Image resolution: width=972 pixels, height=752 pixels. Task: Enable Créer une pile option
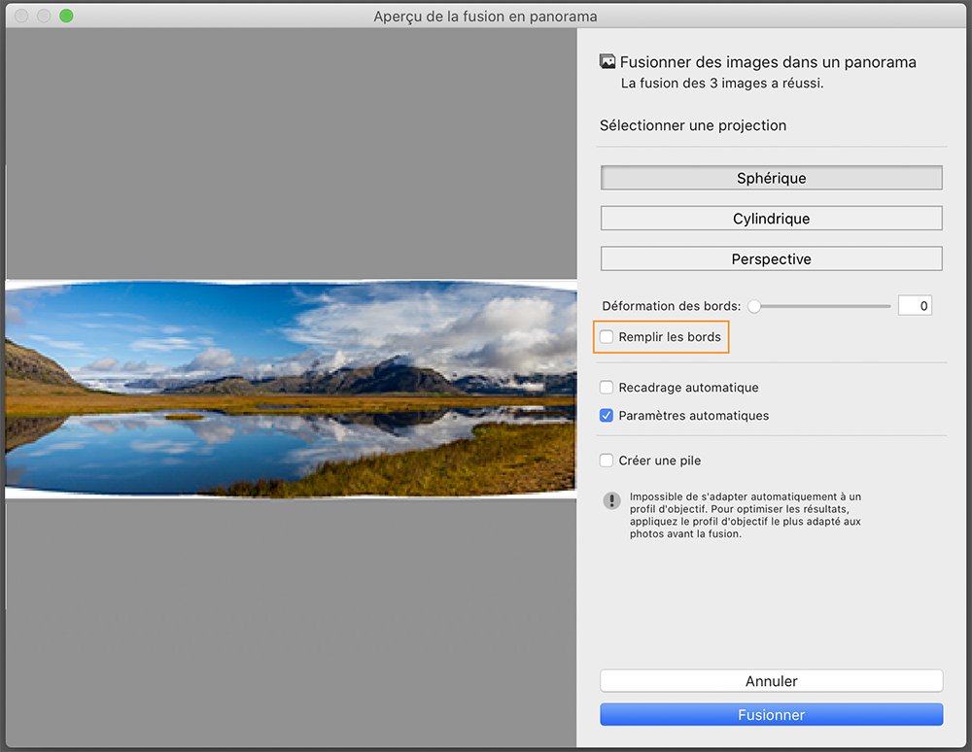click(607, 461)
